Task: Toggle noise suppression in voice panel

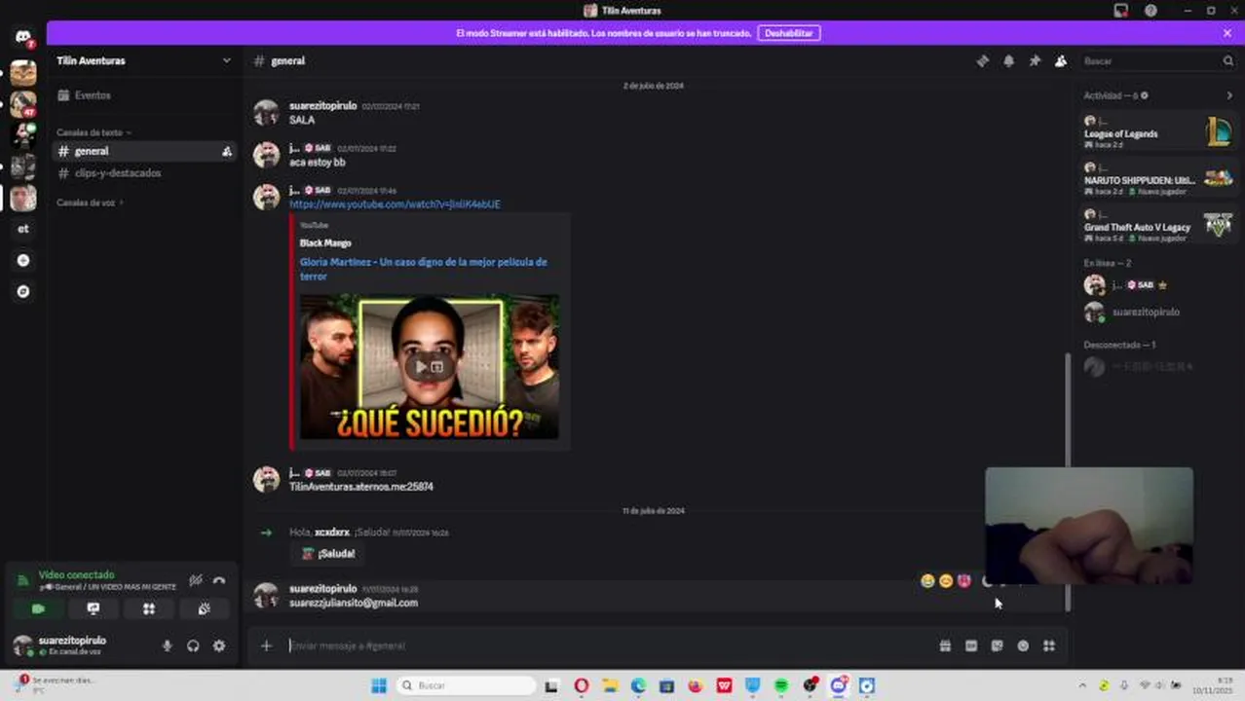Action: (x=196, y=580)
